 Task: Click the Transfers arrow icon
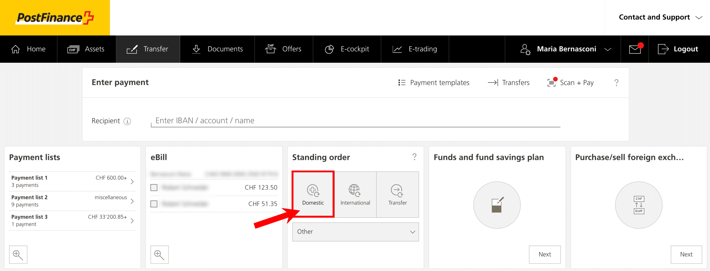pos(493,83)
